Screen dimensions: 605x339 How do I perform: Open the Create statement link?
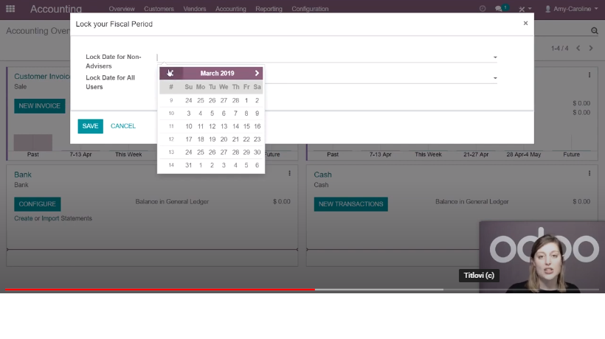coord(24,218)
